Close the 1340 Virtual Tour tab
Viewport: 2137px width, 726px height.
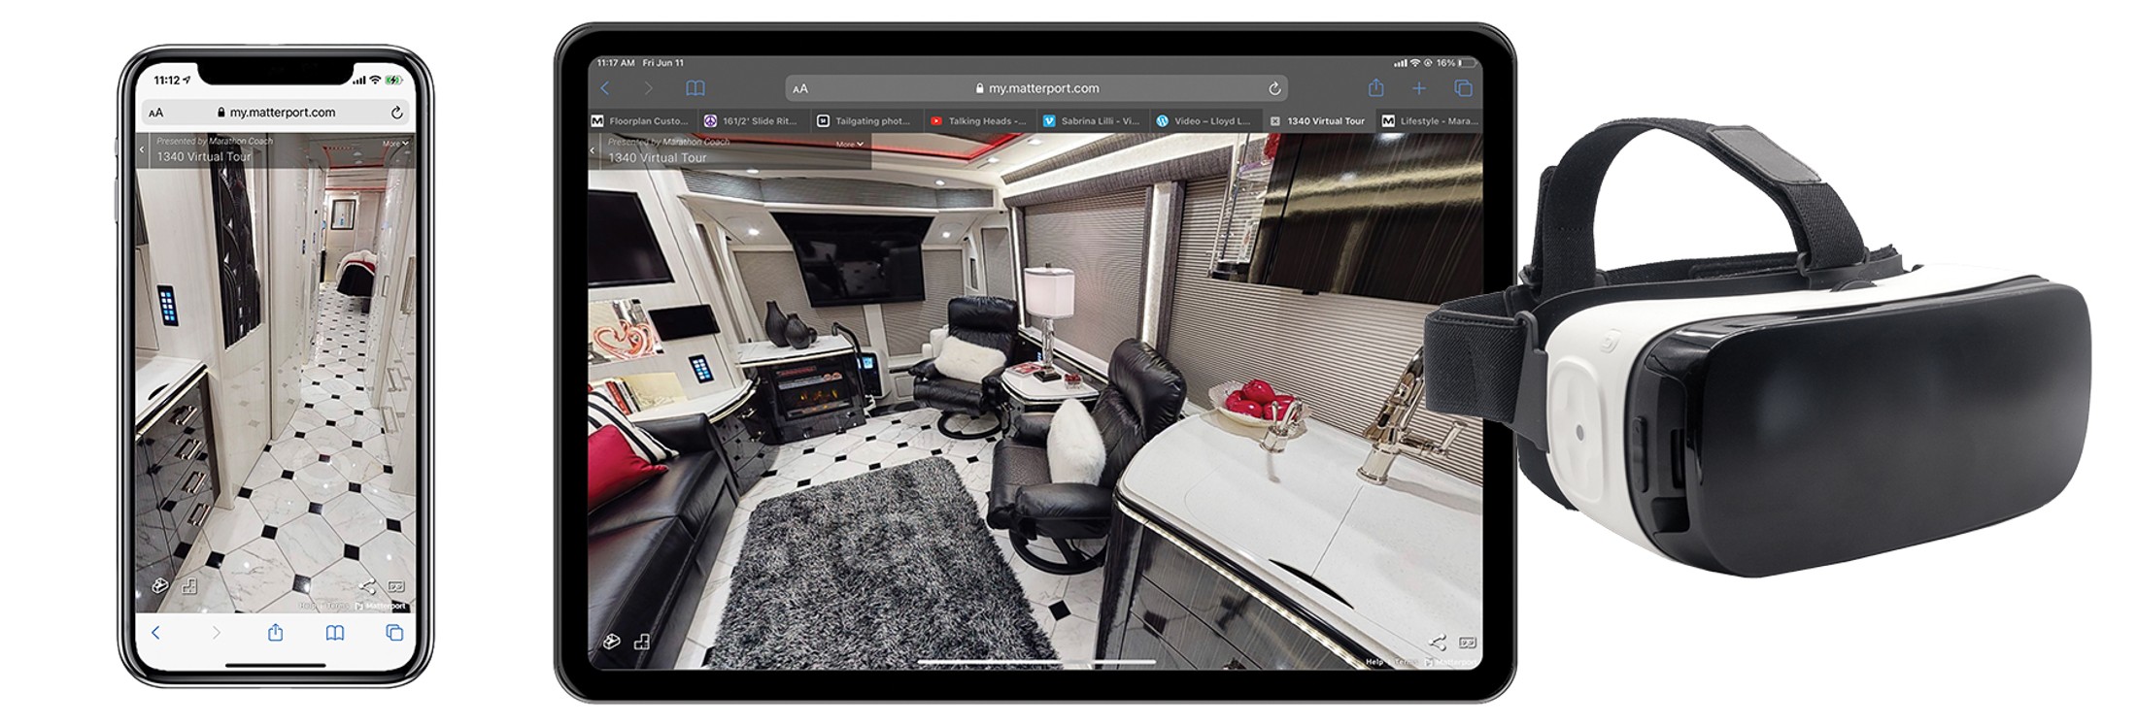point(1275,121)
